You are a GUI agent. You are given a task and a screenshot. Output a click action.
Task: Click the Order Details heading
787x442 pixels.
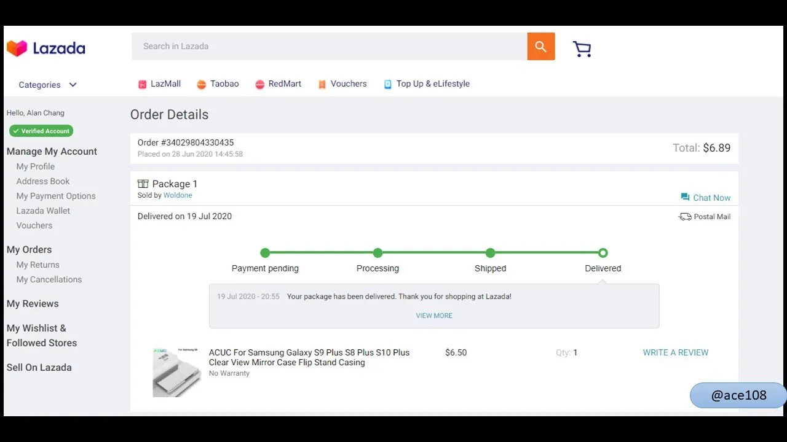pyautogui.click(x=169, y=115)
